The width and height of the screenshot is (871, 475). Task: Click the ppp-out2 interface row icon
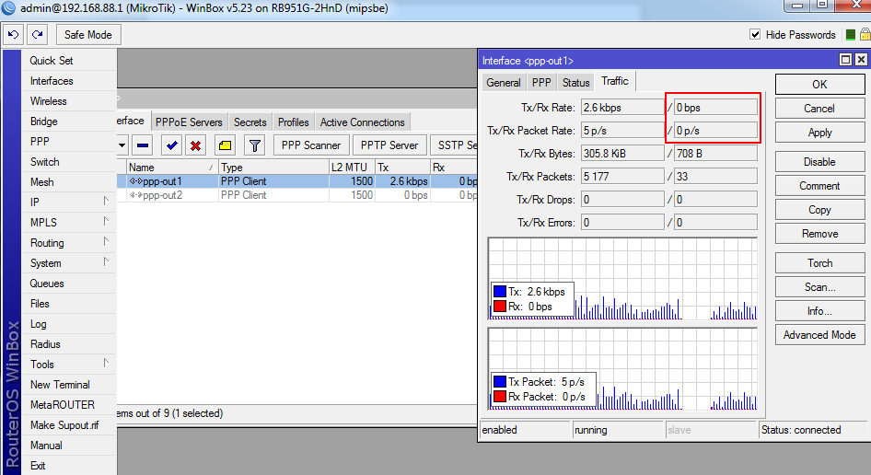tap(135, 195)
